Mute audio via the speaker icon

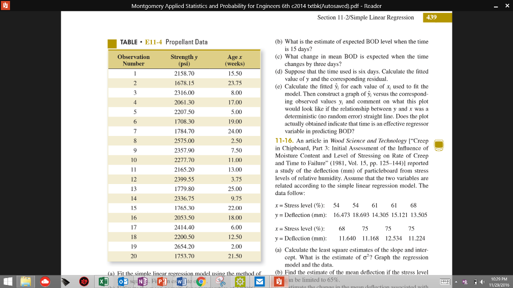482,281
